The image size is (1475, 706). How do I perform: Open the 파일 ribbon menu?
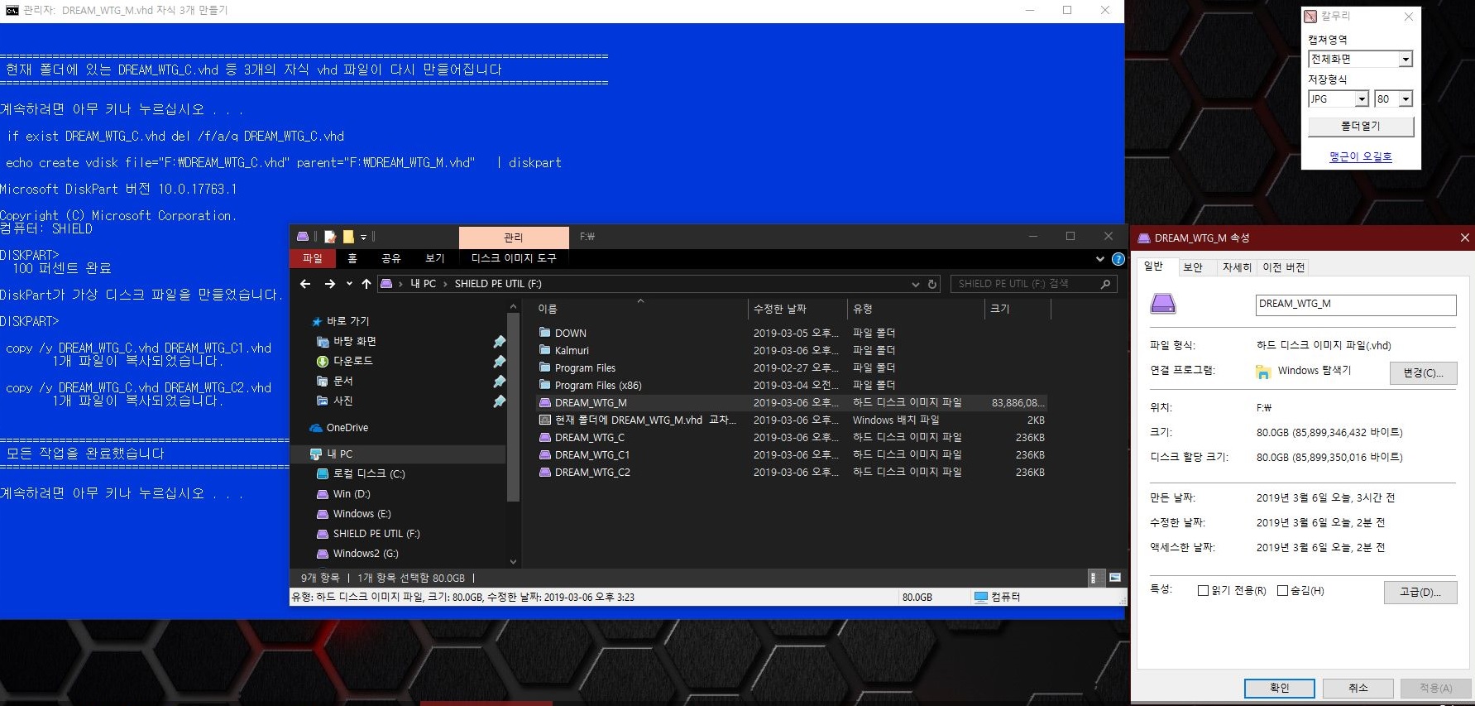(313, 258)
